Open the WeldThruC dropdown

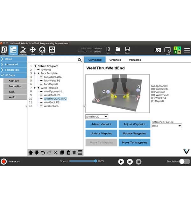pos(97,117)
